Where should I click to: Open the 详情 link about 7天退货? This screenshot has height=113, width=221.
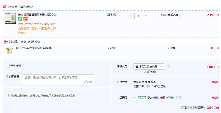pyautogui.click(x=52, y=24)
